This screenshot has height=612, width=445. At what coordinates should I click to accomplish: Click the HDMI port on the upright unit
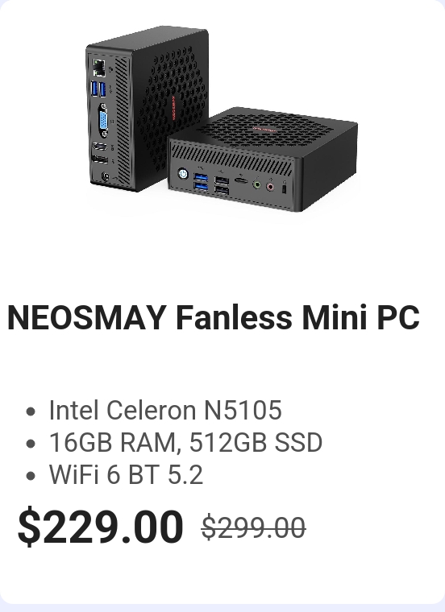tap(99, 147)
